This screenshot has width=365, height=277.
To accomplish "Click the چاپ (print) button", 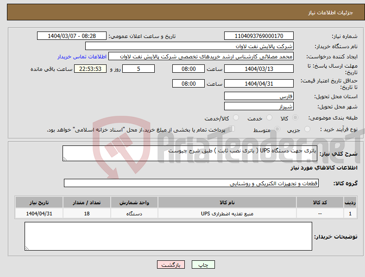I will [x=203, y=264].
